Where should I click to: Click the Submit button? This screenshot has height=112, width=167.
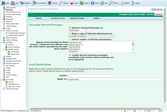pyautogui.click(x=158, y=14)
